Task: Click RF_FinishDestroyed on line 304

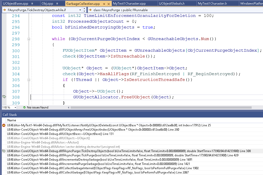Action: [x=156, y=74]
